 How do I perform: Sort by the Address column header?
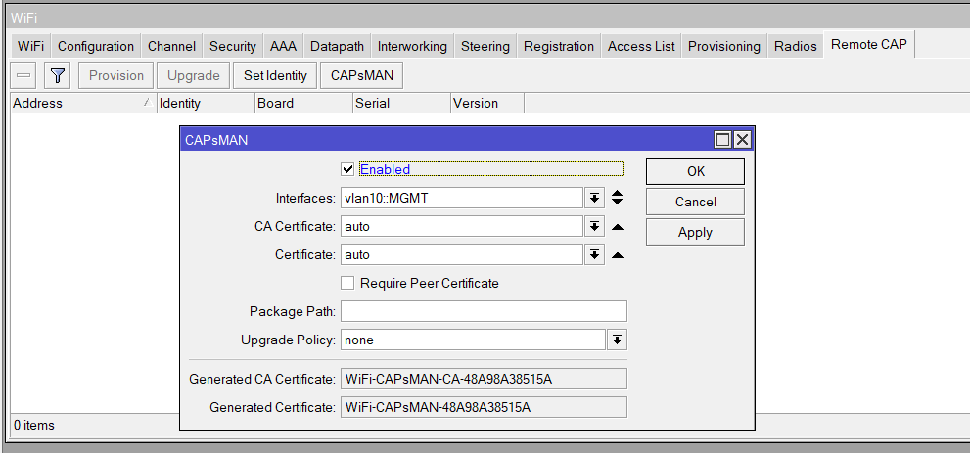point(83,103)
